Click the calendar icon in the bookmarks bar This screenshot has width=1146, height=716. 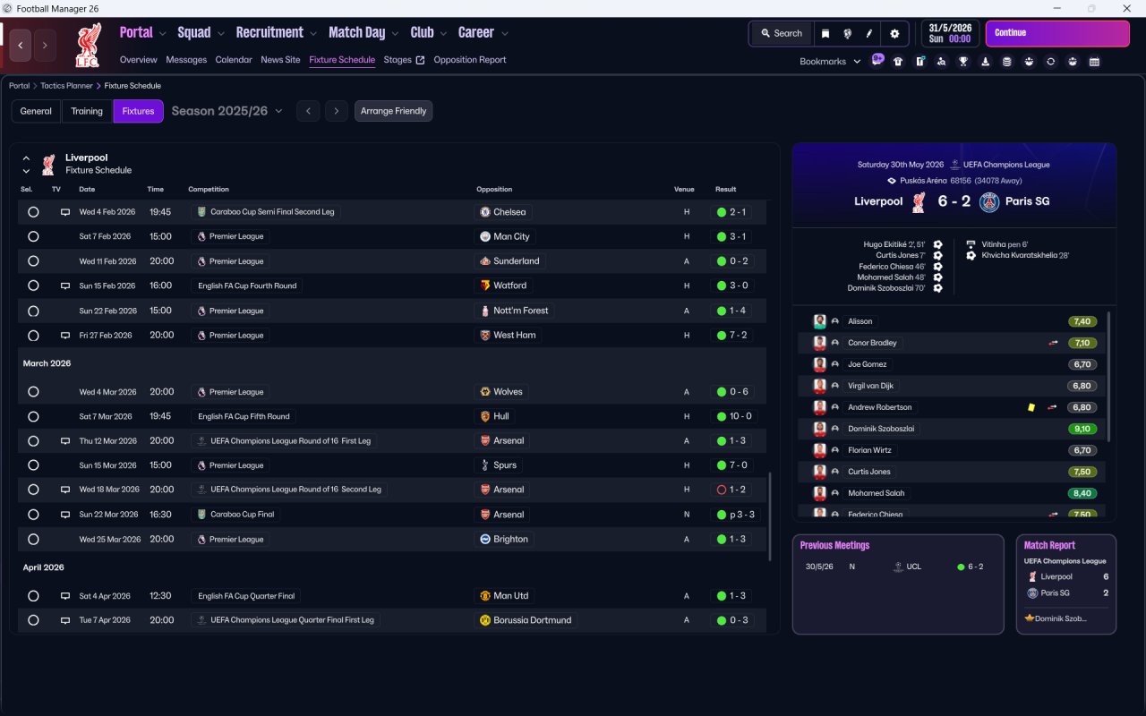pyautogui.click(x=1094, y=62)
